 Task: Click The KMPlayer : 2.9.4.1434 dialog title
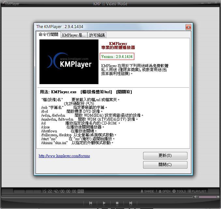point(60,27)
